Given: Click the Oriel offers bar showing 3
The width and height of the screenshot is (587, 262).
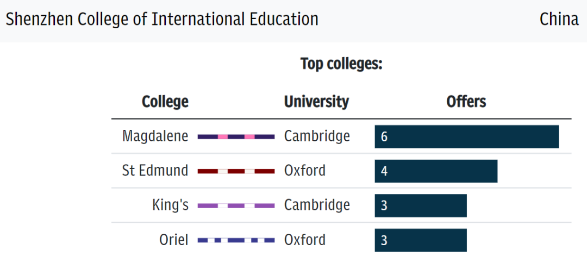Looking at the screenshot, I should coord(421,240).
